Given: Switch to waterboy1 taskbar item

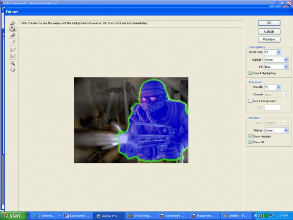Looking at the screenshot, I should tap(173, 216).
